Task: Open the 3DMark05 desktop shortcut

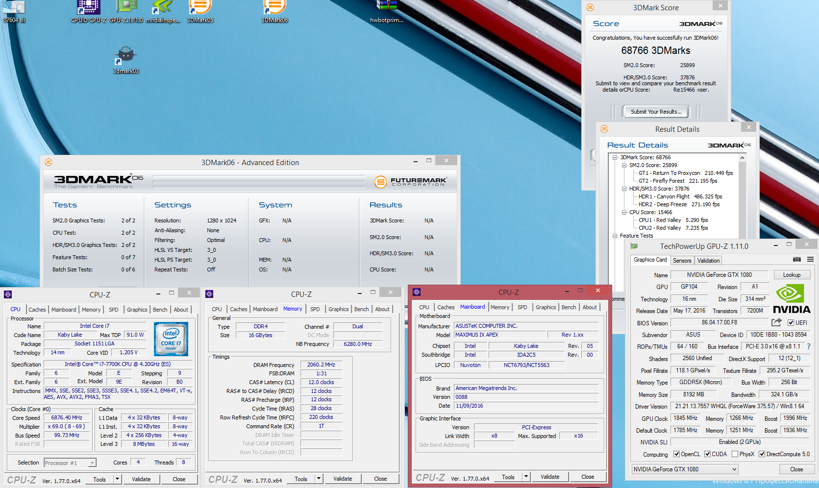Action: 200,12
